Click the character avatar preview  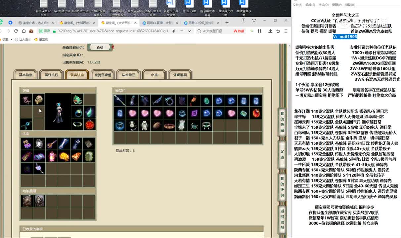[58, 112]
